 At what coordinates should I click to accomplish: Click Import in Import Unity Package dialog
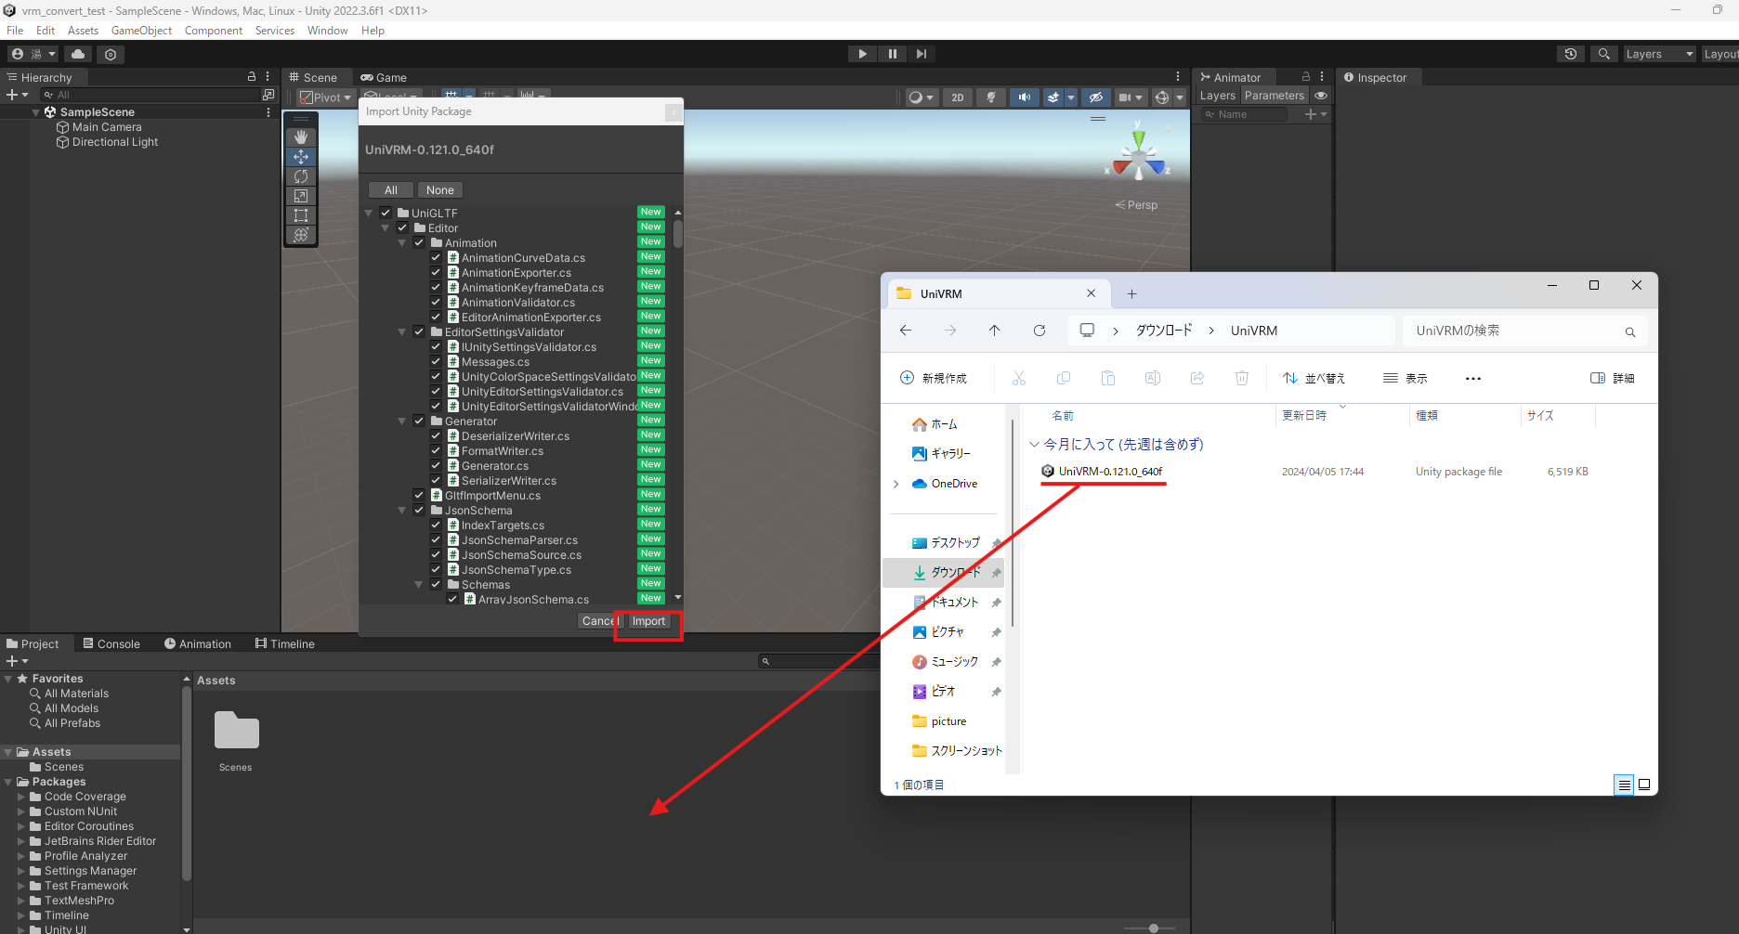tap(648, 622)
